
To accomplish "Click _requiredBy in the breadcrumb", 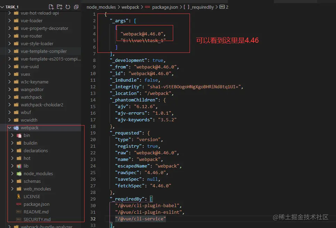I will click(x=202, y=7).
